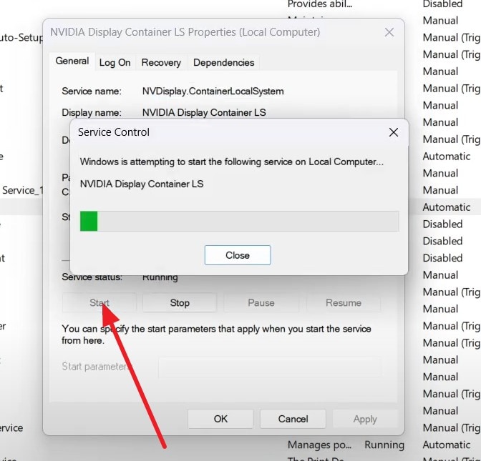
Task: Close the Service Control dialog via X
Action: pyautogui.click(x=394, y=132)
